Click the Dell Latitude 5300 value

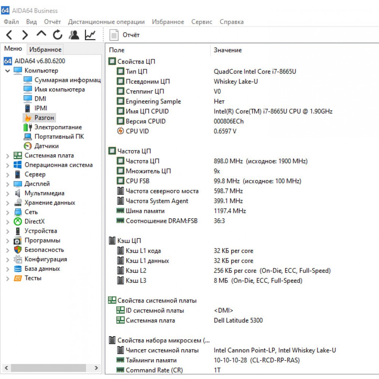click(238, 320)
